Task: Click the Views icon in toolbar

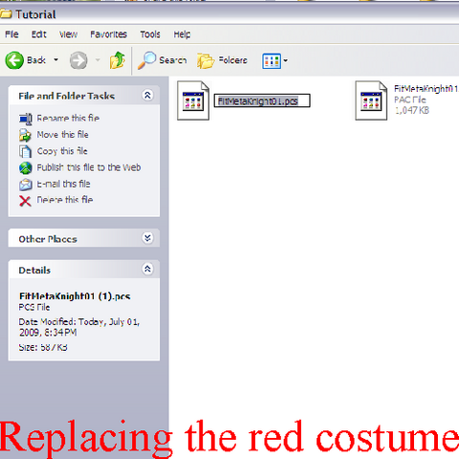Action: tap(272, 60)
